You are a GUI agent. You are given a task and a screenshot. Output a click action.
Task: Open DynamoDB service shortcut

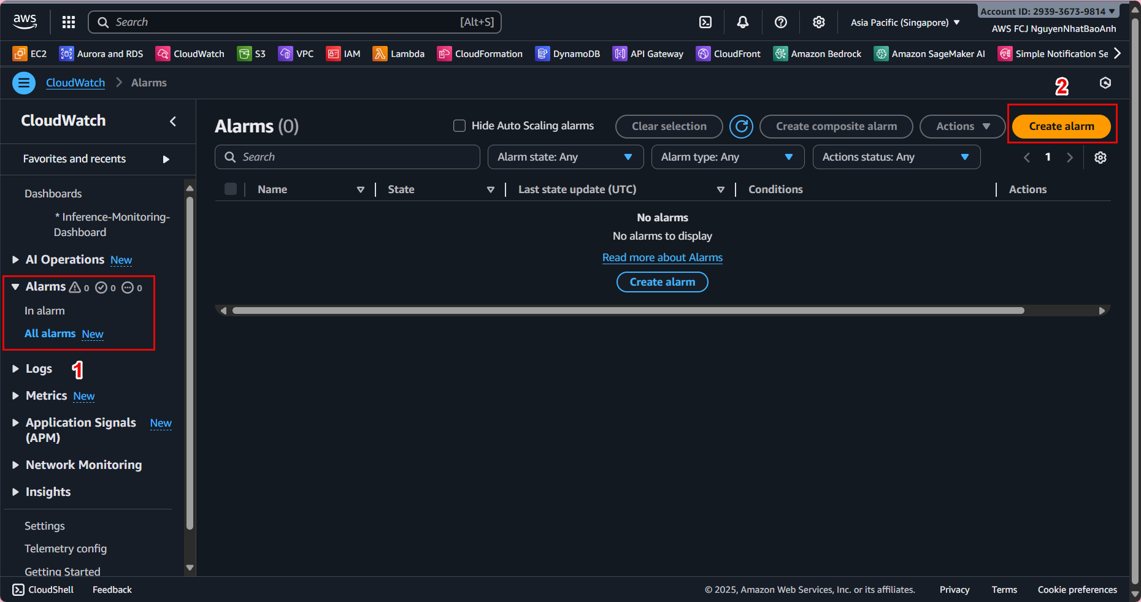click(567, 54)
